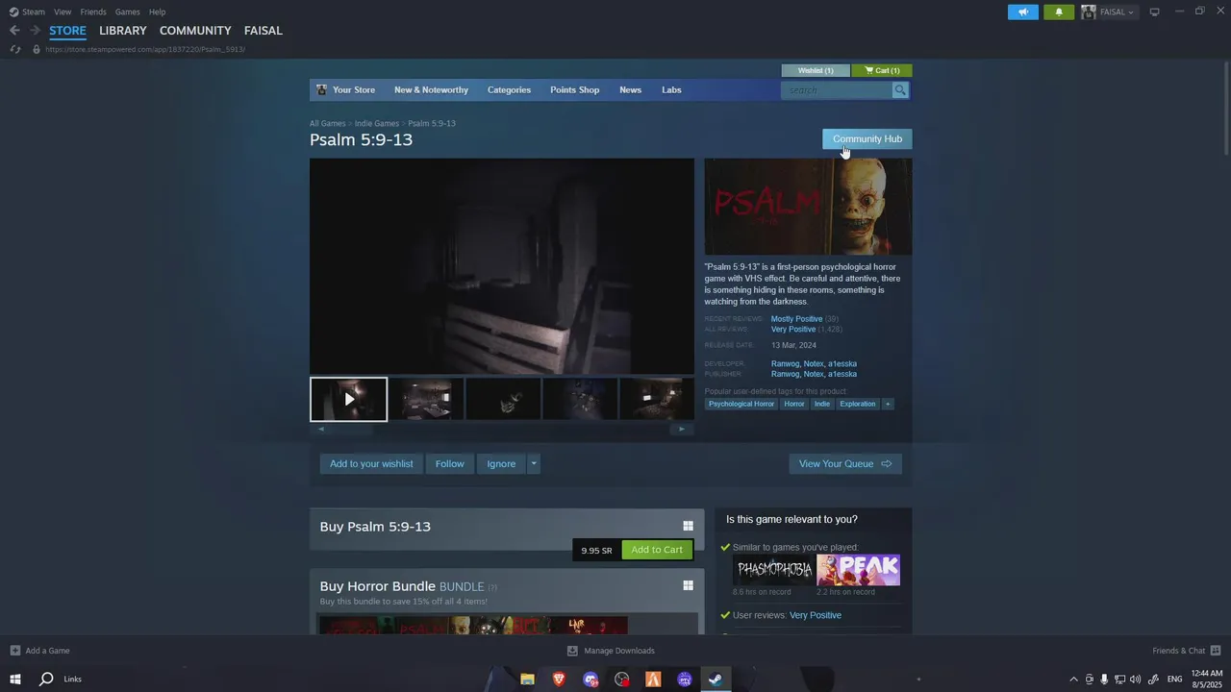Click the Add a Game plus icon

pyautogui.click(x=14, y=651)
